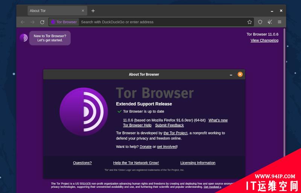
Task: Follow the Tor Project link
Action: (175, 133)
